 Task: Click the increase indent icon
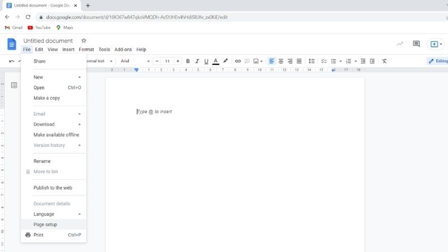tap(372, 61)
